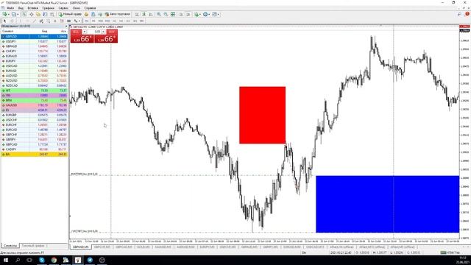Open the Файл menu

10,8
